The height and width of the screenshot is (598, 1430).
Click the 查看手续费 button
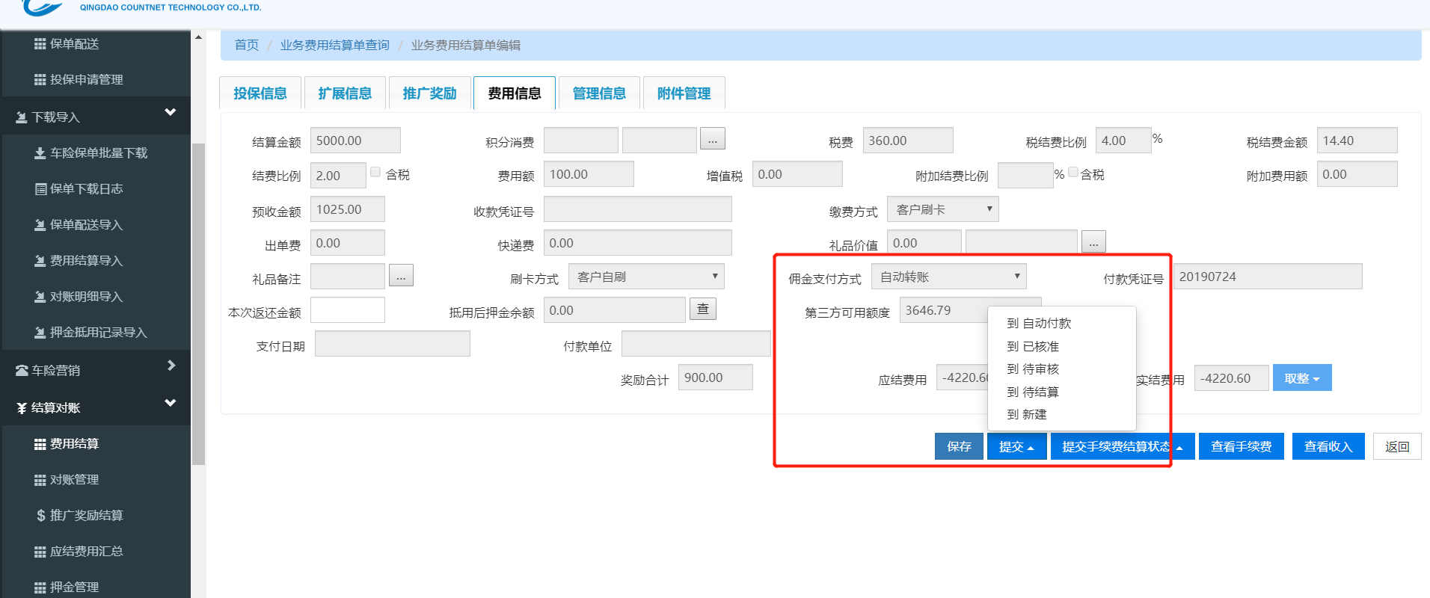click(x=1242, y=446)
